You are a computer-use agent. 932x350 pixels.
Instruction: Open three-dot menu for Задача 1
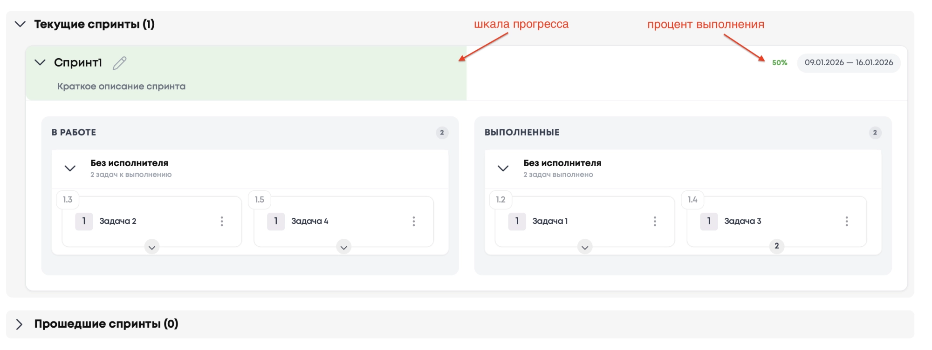pos(655,221)
